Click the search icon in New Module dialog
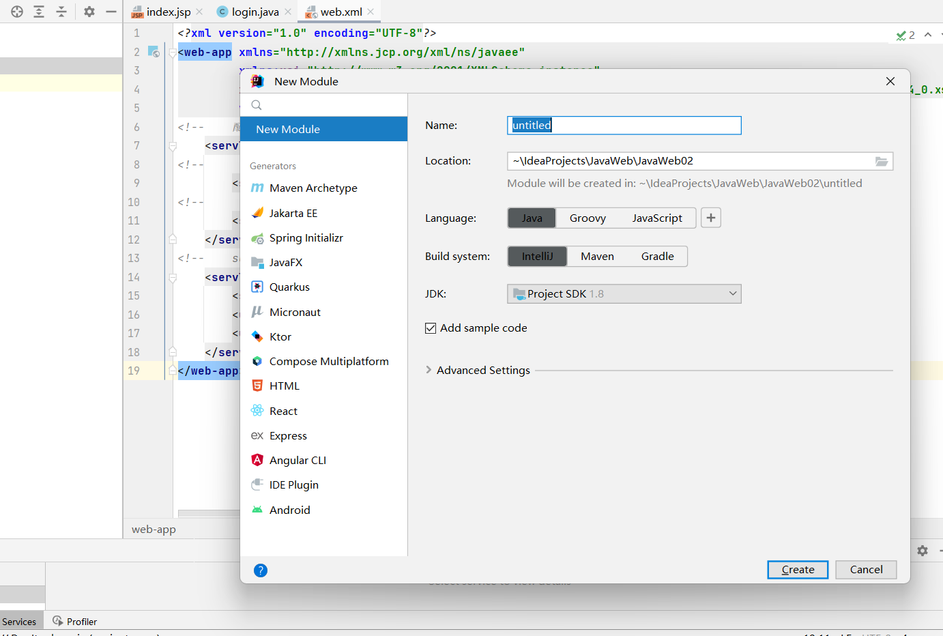The image size is (943, 636). pyautogui.click(x=257, y=105)
